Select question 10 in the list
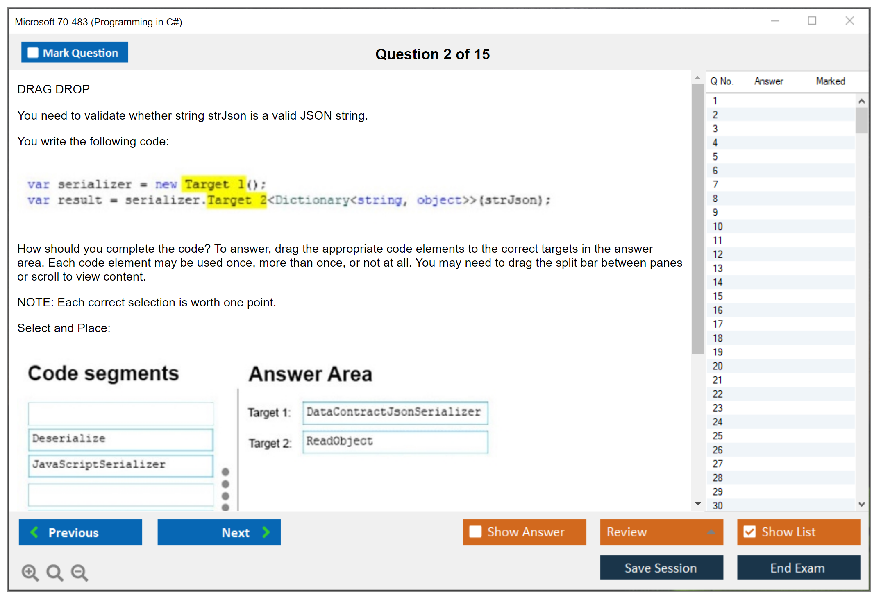The image size is (881, 602). 718,226
